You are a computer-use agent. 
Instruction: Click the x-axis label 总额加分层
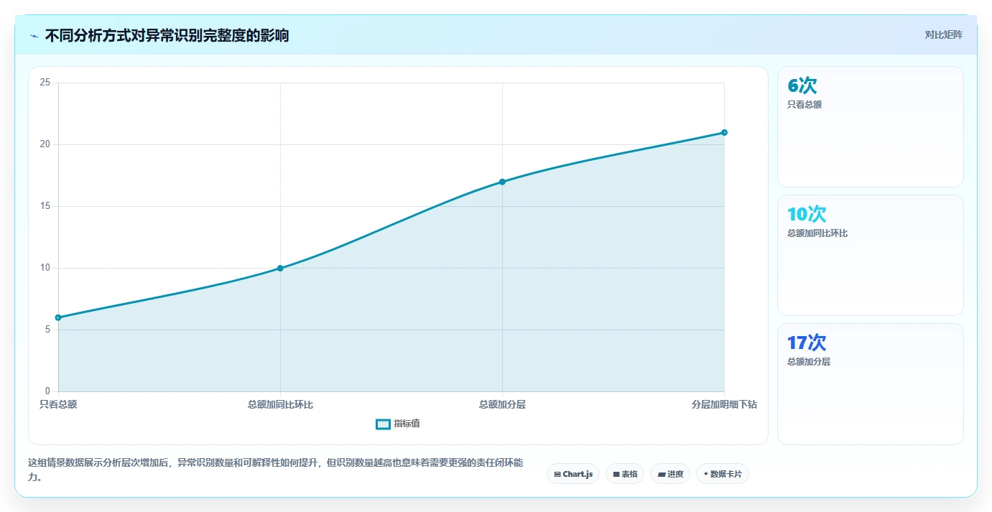502,404
